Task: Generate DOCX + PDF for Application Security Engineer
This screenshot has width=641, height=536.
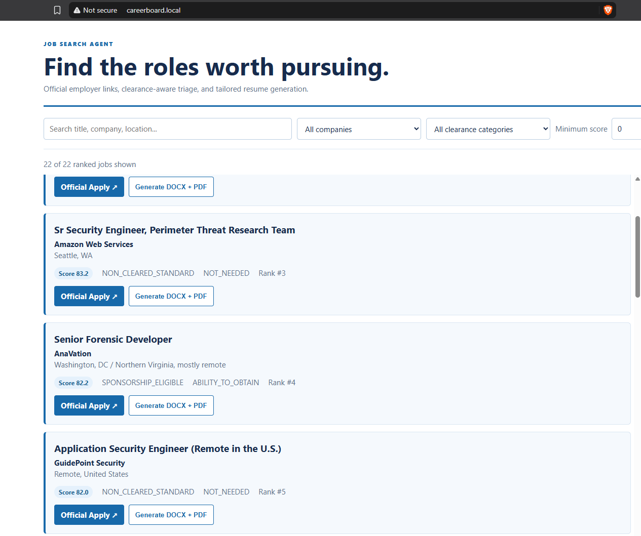Action: (x=171, y=515)
